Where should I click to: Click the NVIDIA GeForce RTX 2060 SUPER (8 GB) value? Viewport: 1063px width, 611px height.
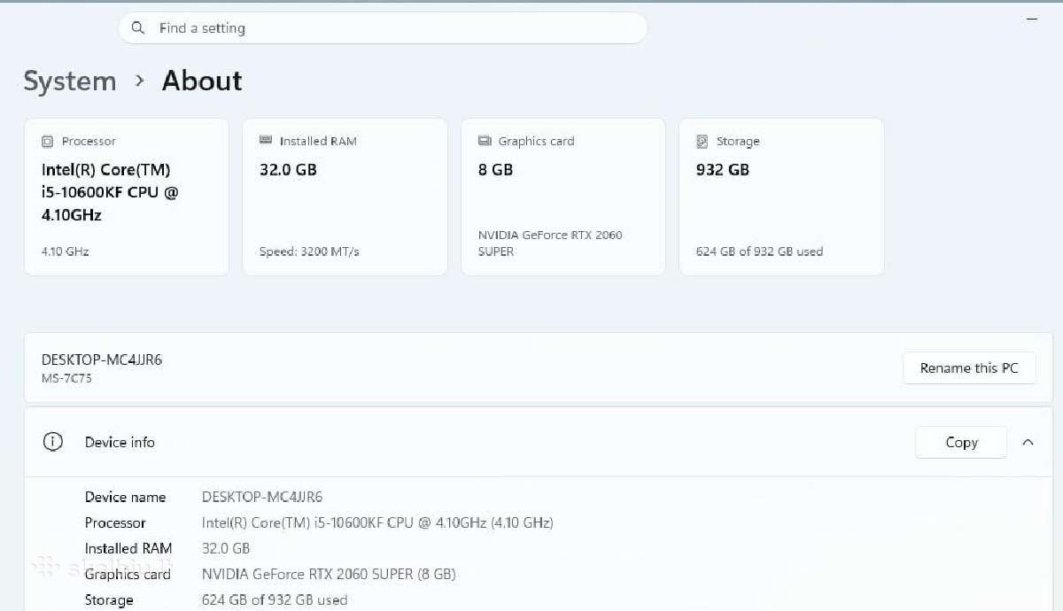[x=329, y=575]
